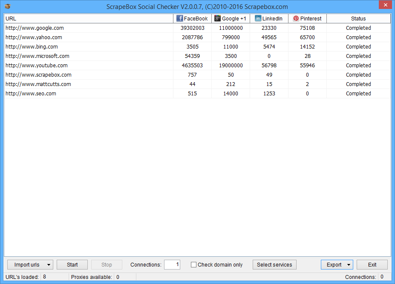Click the Facebook icon in column header

click(x=179, y=19)
